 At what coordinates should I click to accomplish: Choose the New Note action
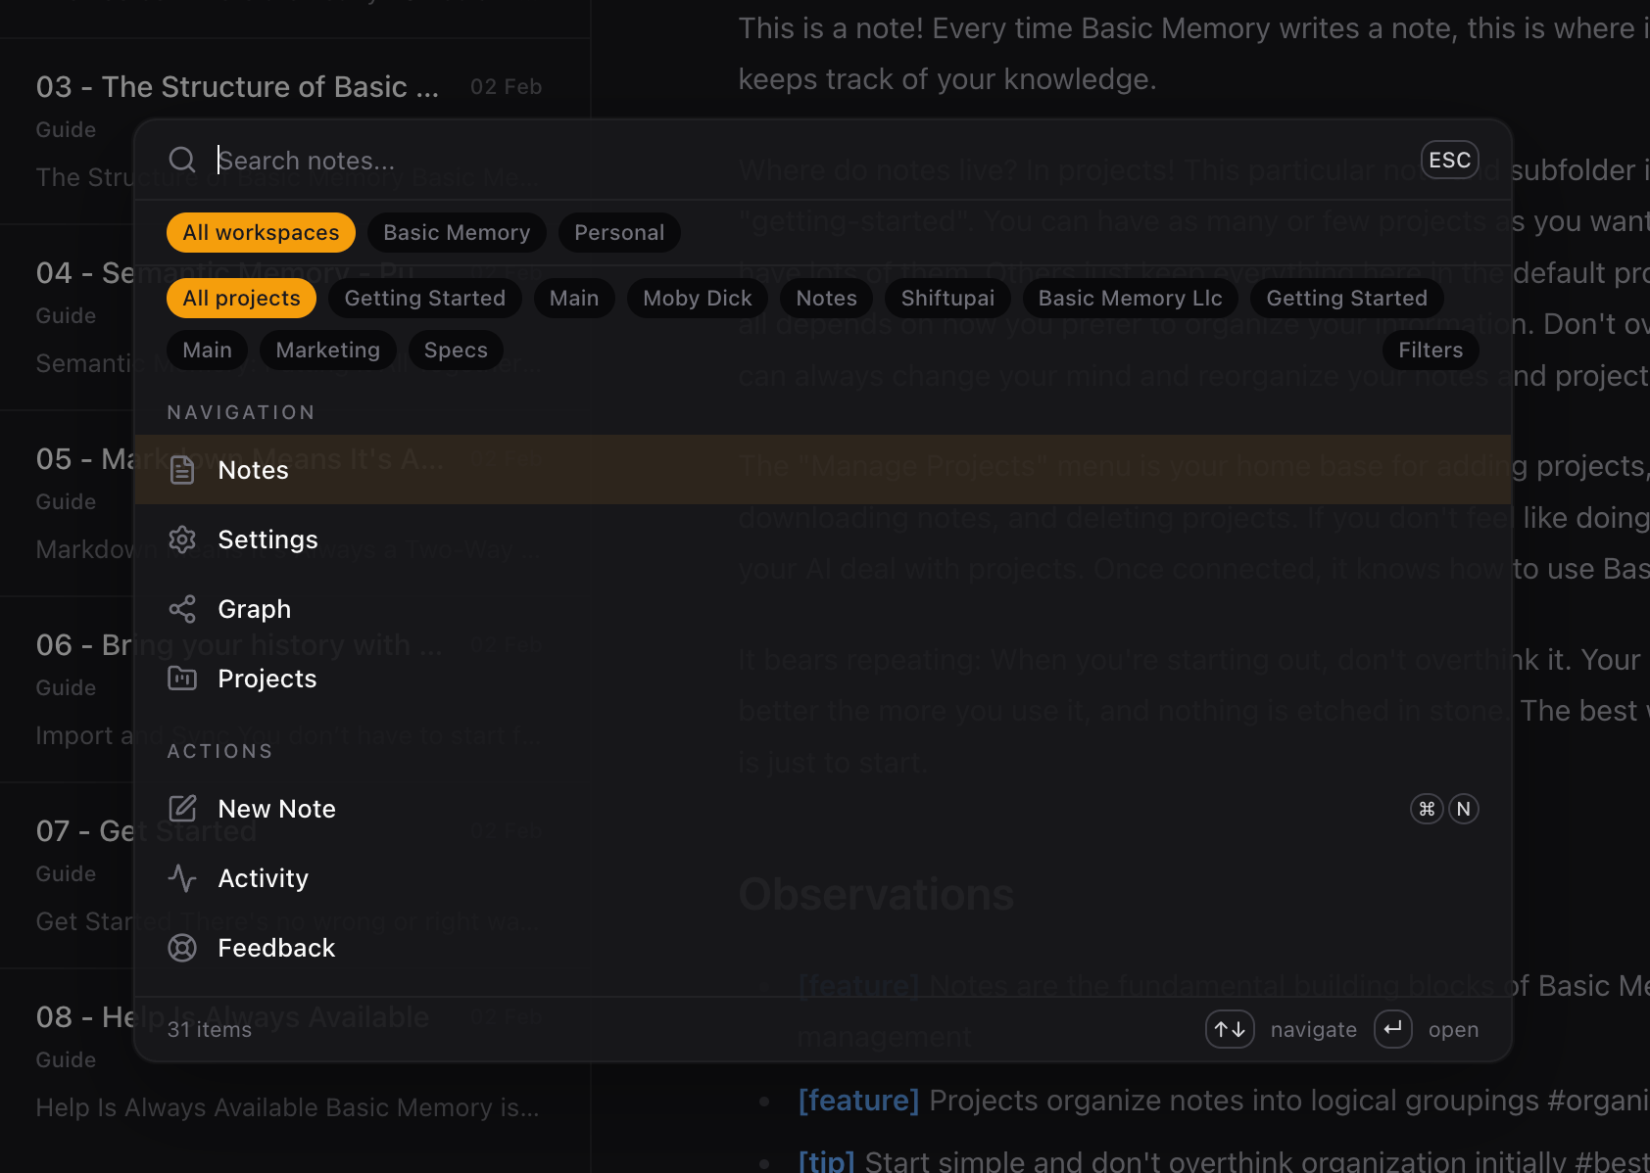point(823,809)
